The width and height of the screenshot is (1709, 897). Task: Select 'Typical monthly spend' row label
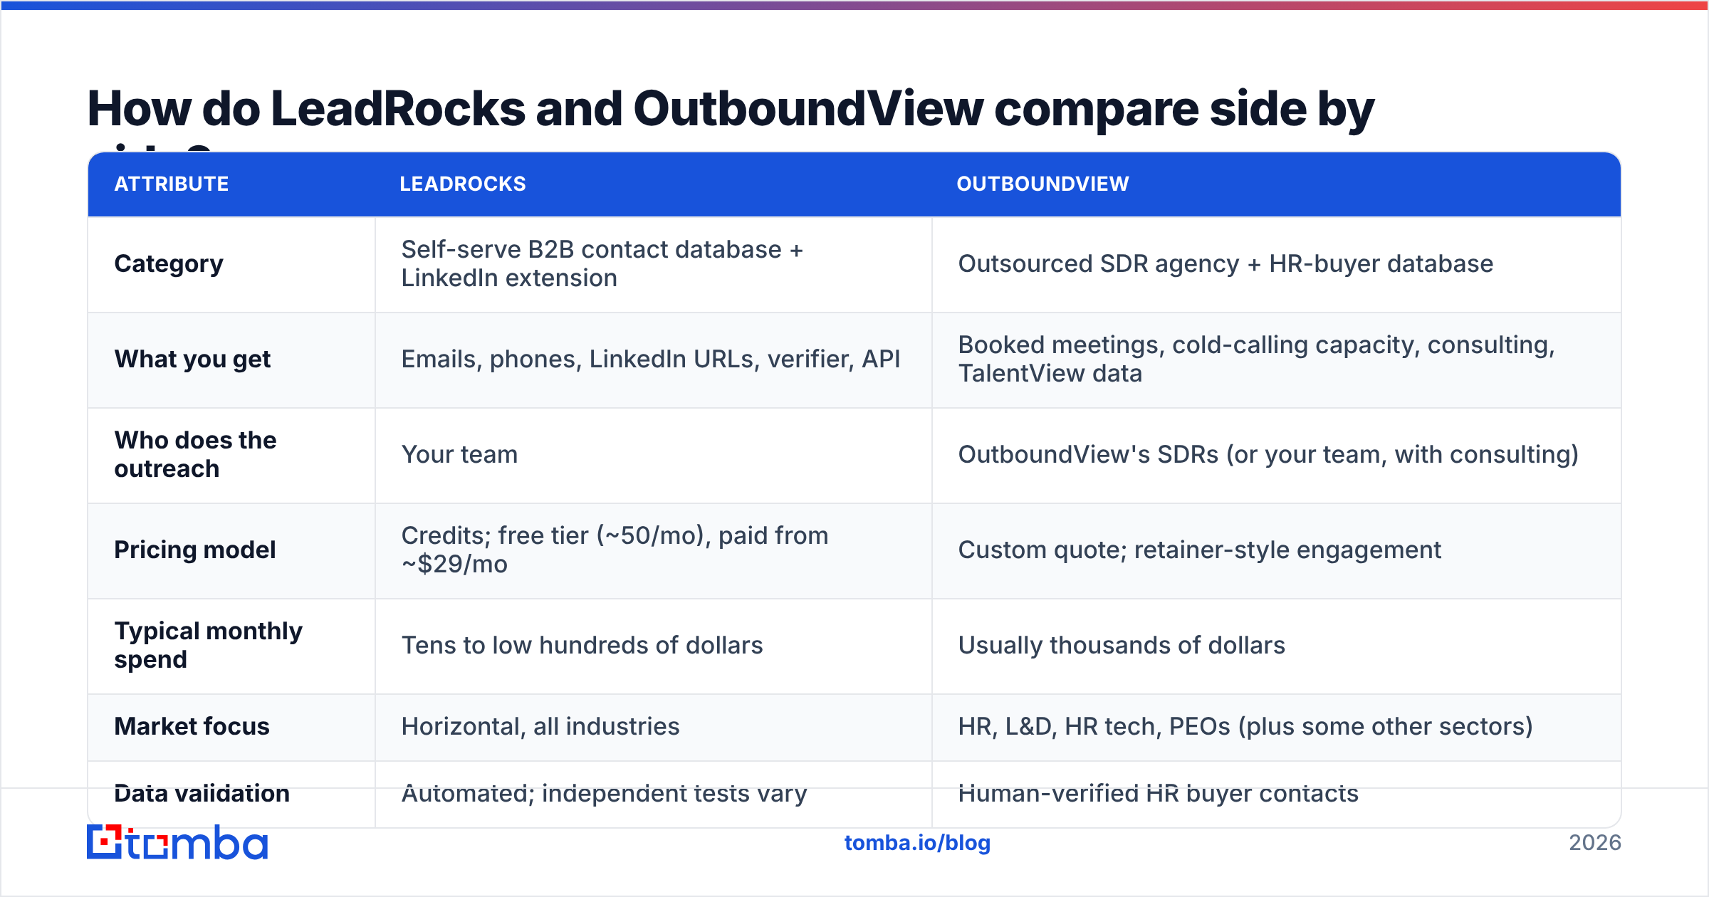[208, 645]
